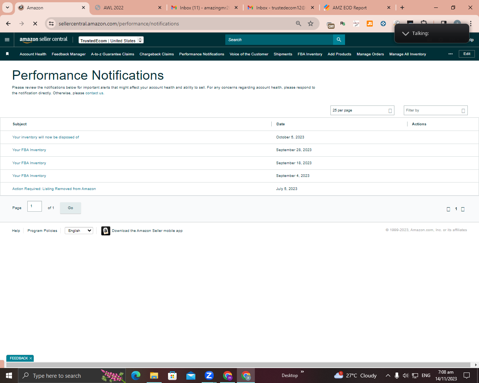The image size is (479, 383).
Task: Open the volume control in system tray
Action: point(406,376)
